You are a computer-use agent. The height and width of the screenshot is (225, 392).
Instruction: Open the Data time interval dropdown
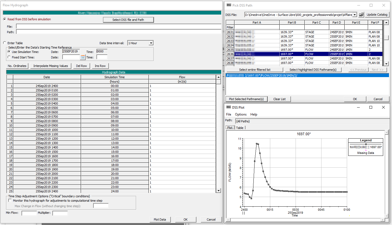tap(150, 43)
